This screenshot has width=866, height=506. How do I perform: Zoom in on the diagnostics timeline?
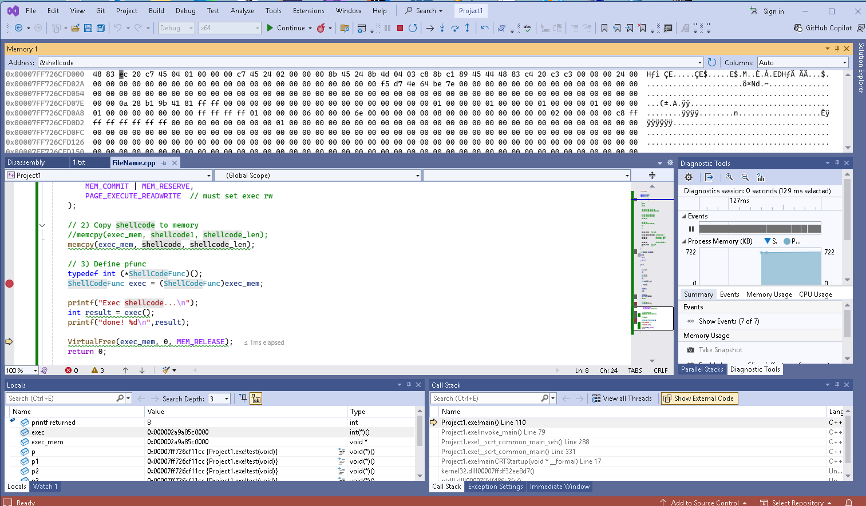tap(729, 177)
